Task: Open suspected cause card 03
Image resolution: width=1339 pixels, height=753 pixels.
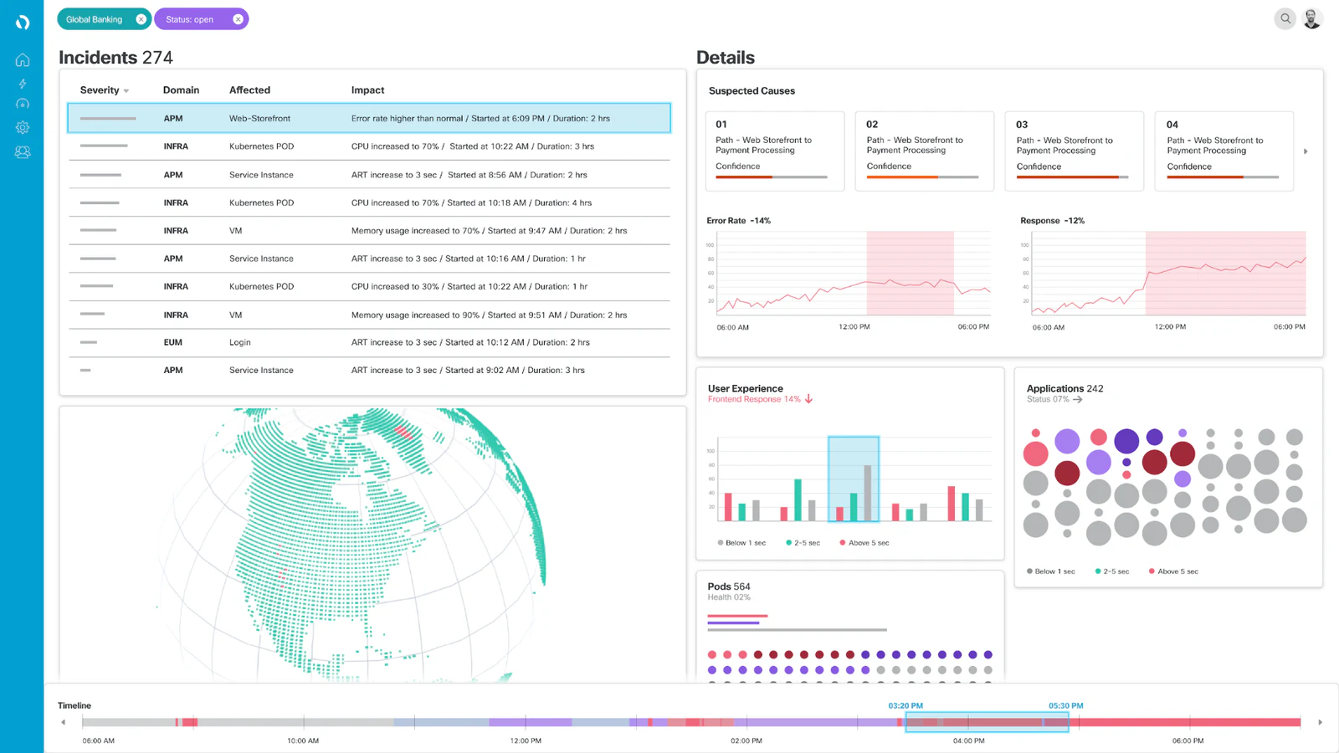Action: [1074, 151]
